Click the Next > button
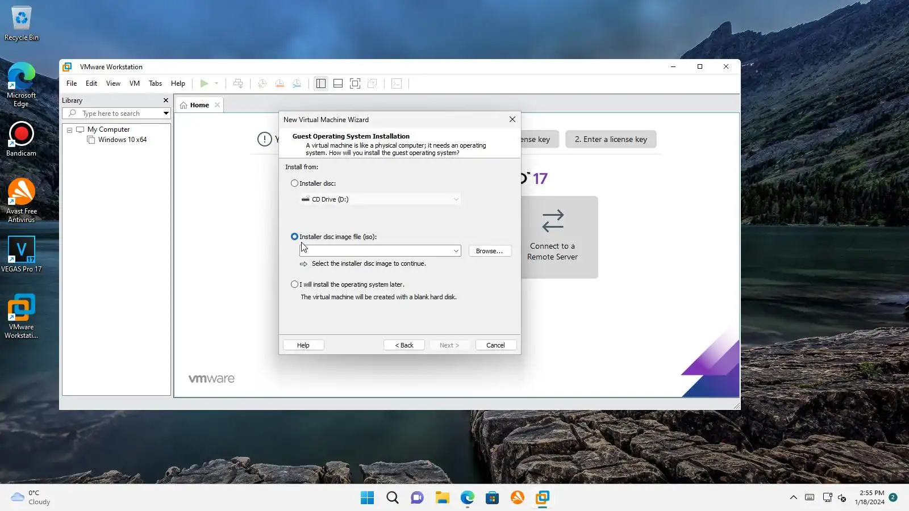 pos(449,345)
